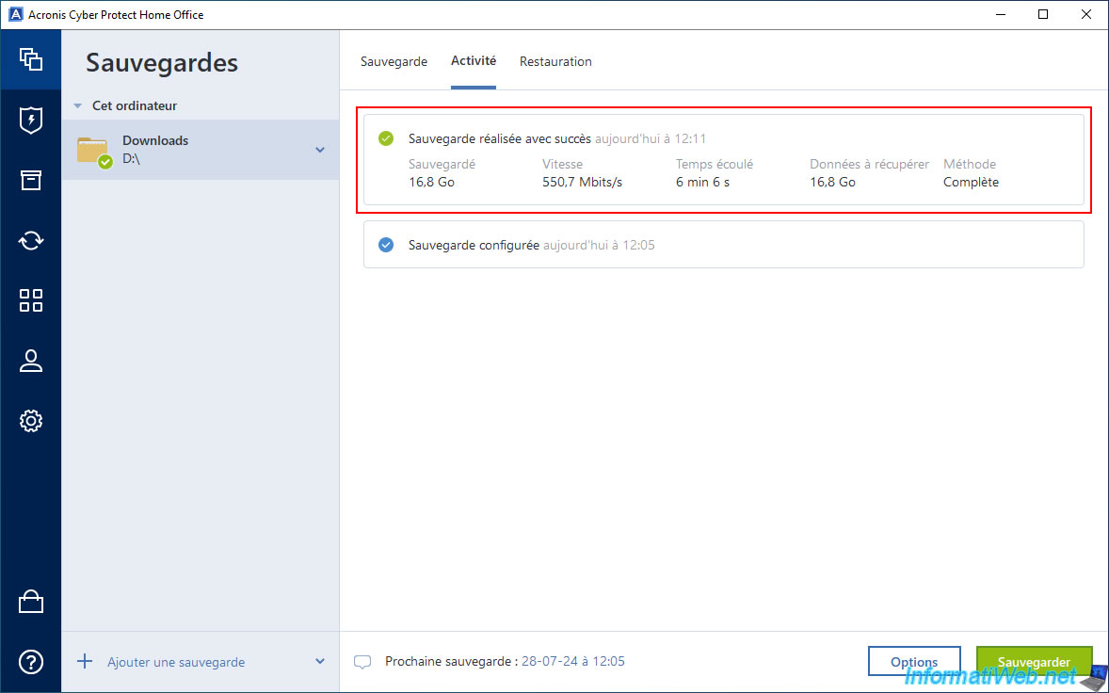This screenshot has width=1109, height=693.
Task: Open the Settings gear icon
Action: point(30,421)
